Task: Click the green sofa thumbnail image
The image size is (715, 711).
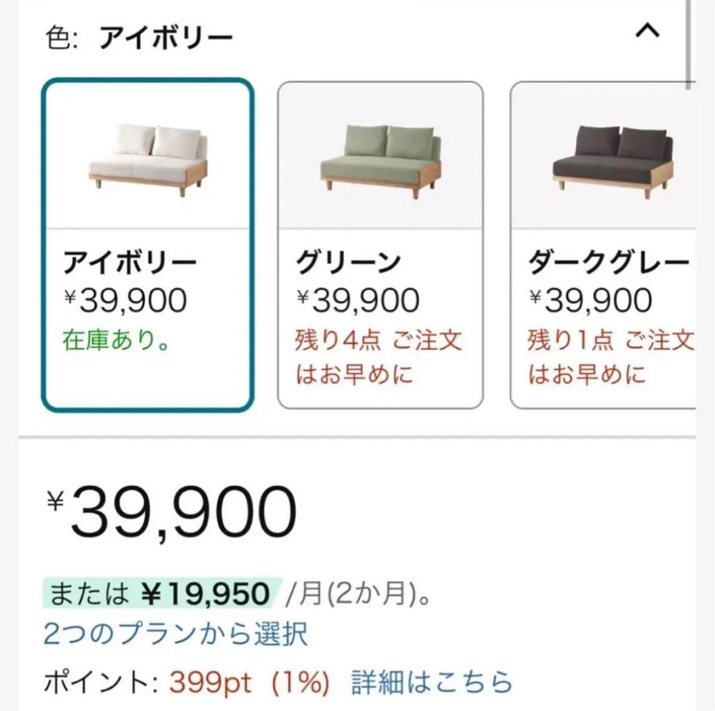Action: pyautogui.click(x=380, y=158)
